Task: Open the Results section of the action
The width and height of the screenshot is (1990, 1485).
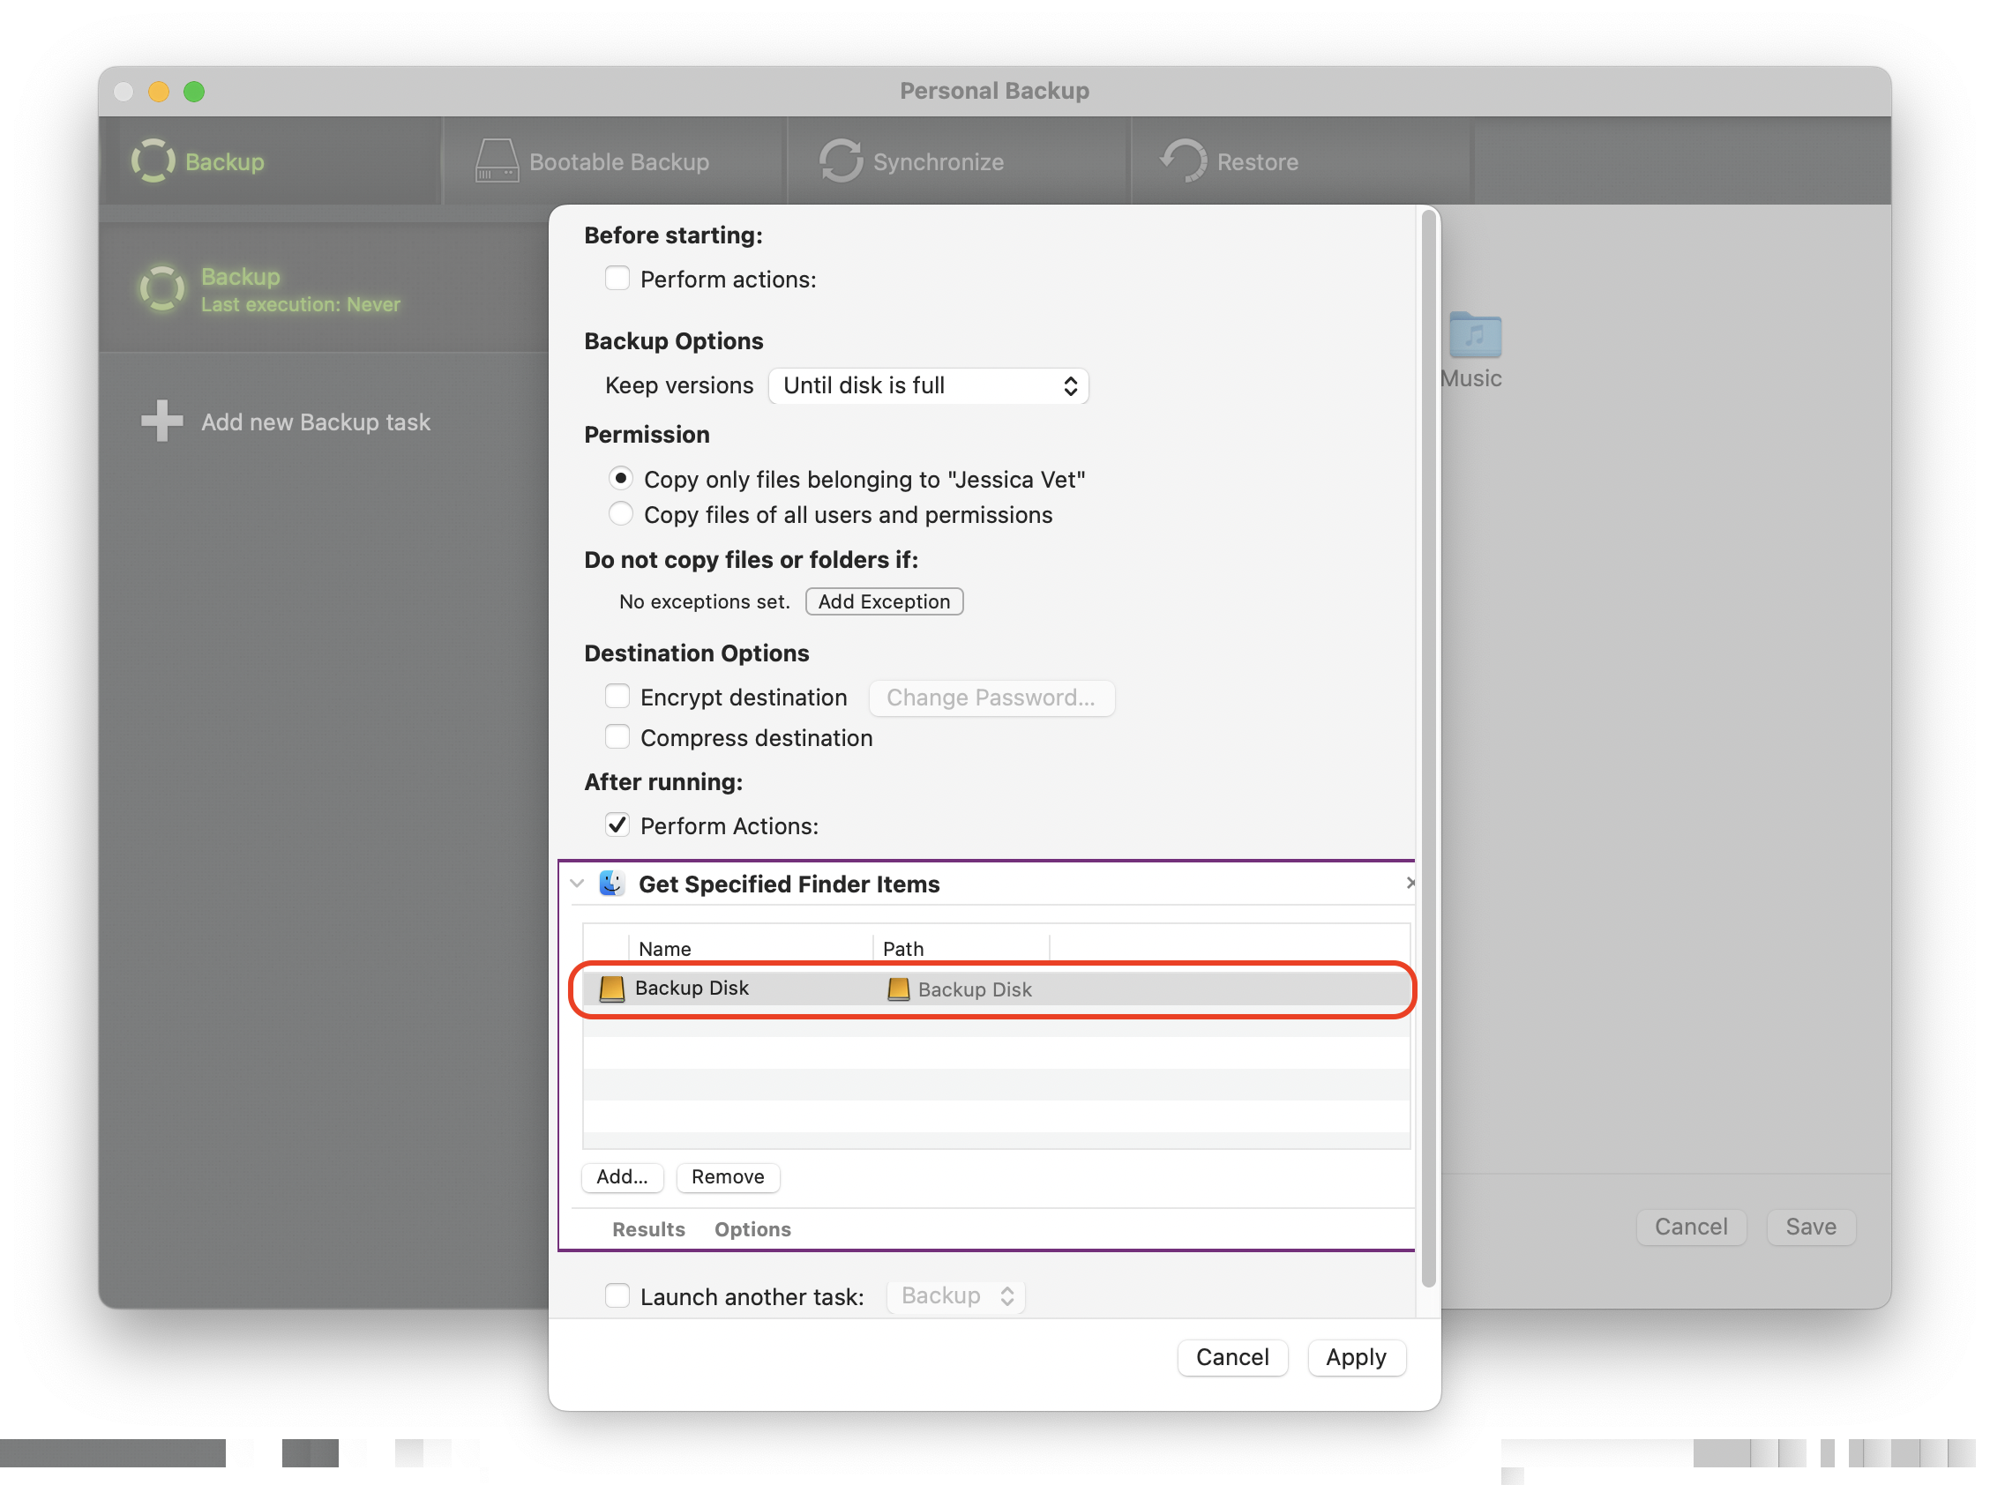Action: [x=648, y=1229]
